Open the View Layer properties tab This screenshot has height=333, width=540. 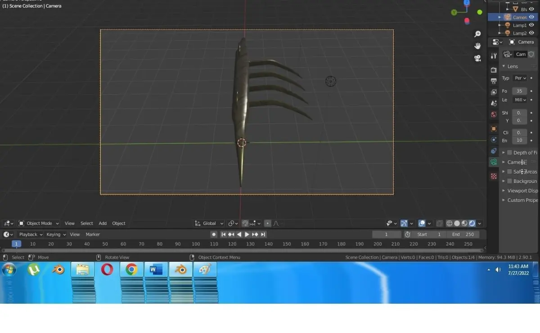tap(494, 92)
